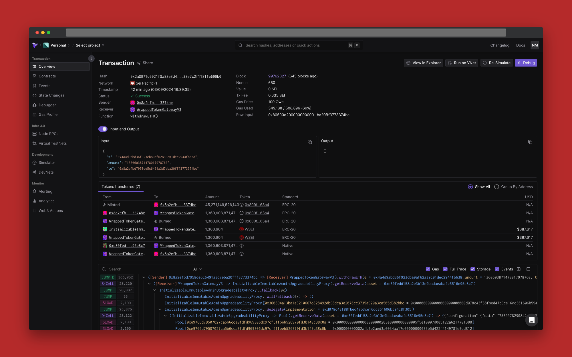Collapse the sidebar with the arrow button
The height and width of the screenshot is (357, 572).
coord(91,59)
